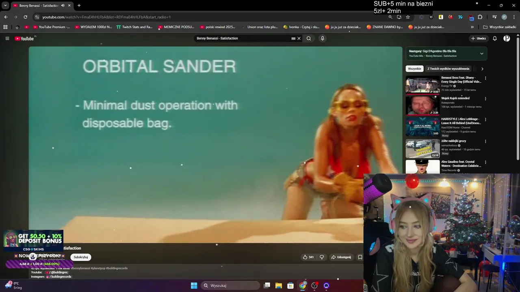Open YouTube notifications bell

(495, 39)
